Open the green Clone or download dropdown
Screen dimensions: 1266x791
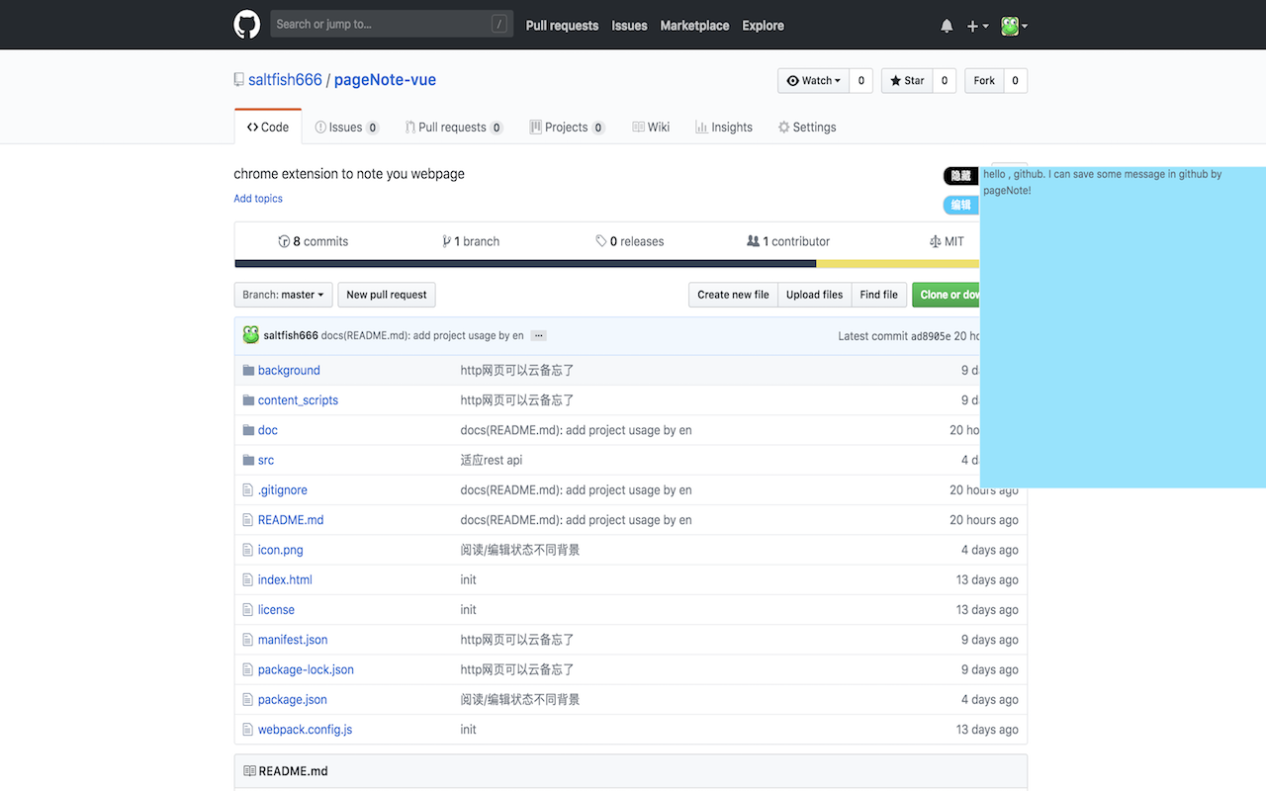coord(946,295)
